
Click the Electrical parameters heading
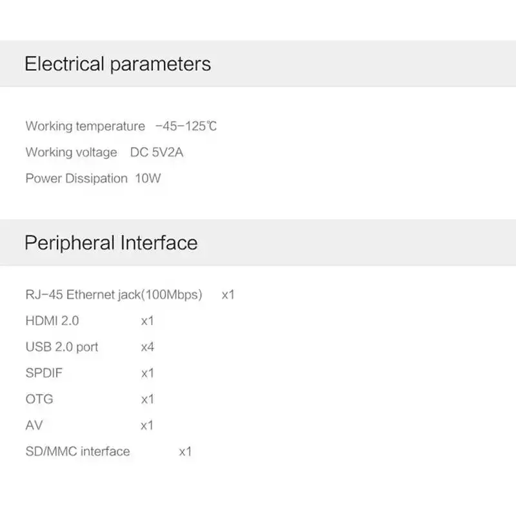pyautogui.click(x=118, y=64)
